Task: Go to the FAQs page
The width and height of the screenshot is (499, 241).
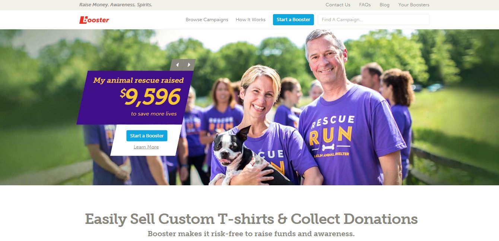Action: (x=365, y=5)
